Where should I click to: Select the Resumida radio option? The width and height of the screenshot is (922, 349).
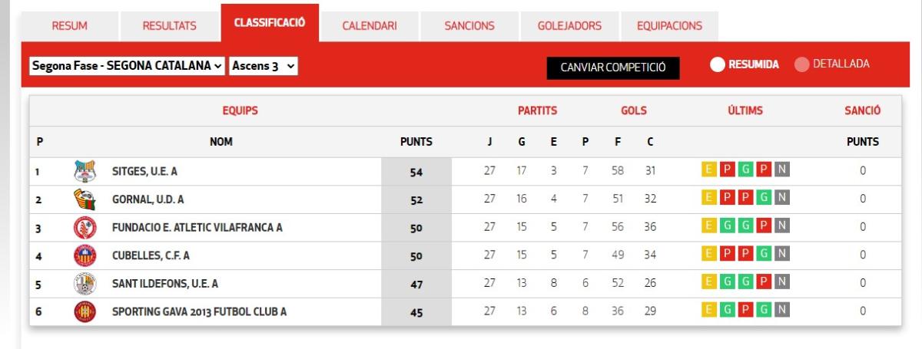pyautogui.click(x=718, y=65)
